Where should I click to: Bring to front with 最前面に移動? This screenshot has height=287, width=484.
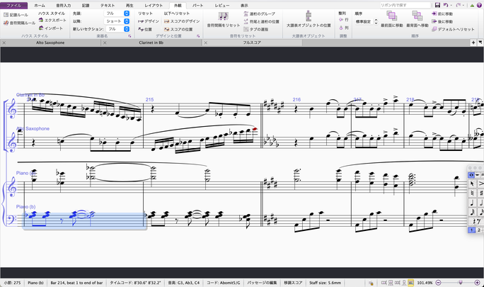[392, 19]
